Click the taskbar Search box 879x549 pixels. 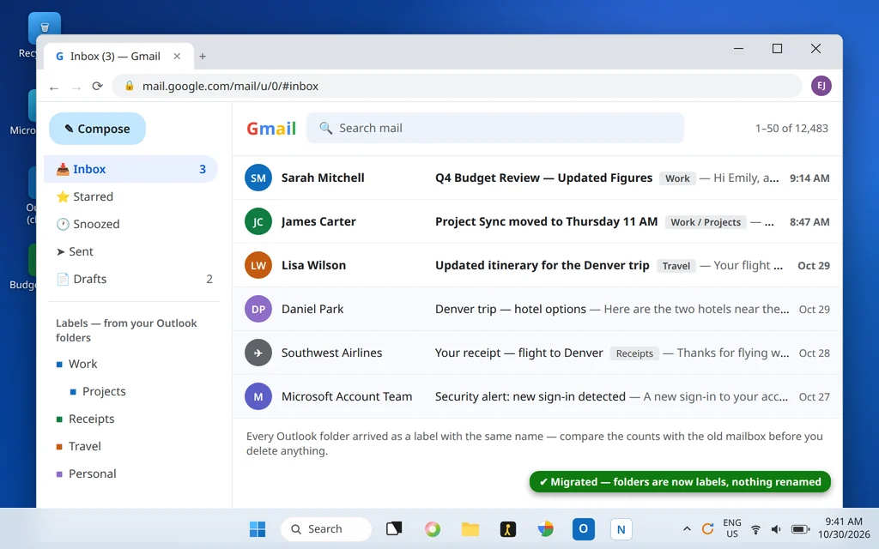(x=325, y=528)
